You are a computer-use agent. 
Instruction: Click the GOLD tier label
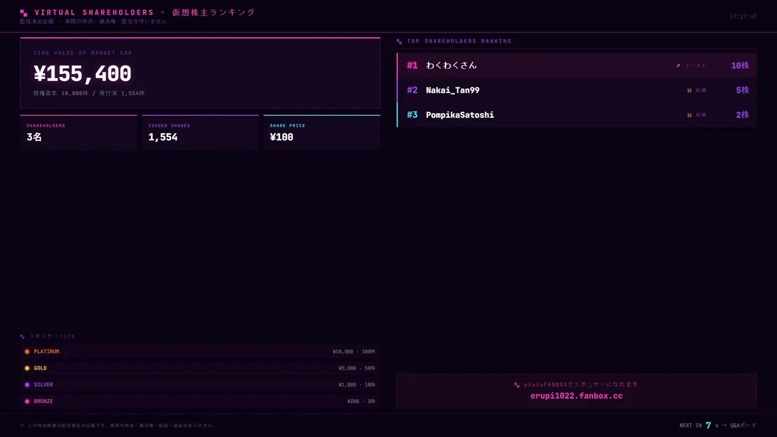tap(40, 368)
